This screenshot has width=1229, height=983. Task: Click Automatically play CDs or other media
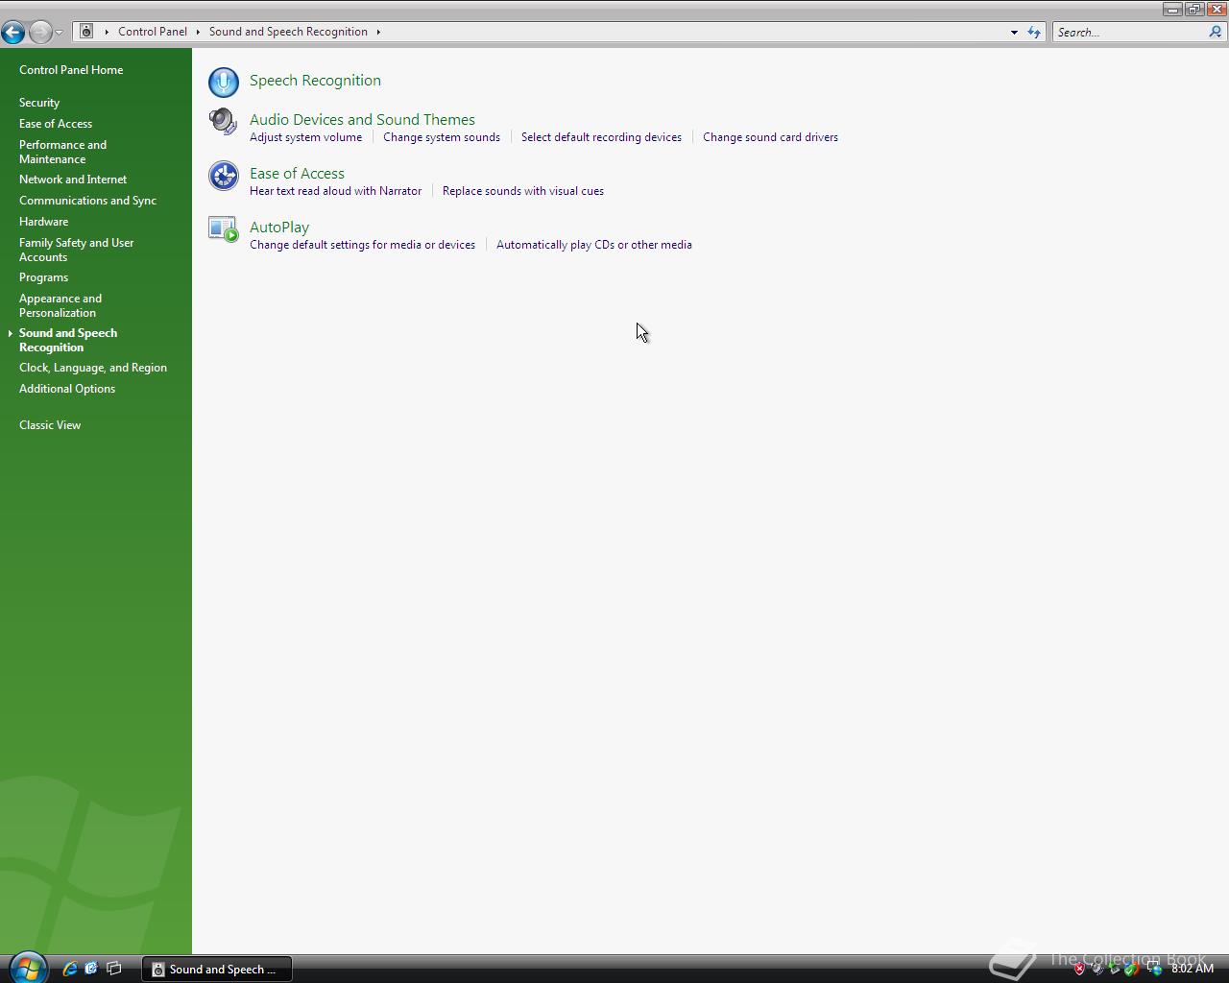(x=594, y=245)
